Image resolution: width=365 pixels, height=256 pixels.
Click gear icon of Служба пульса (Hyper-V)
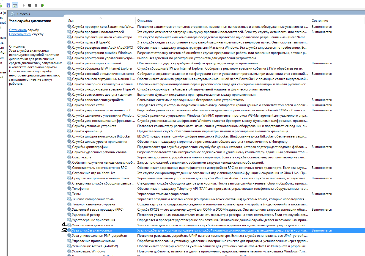pos(69,42)
